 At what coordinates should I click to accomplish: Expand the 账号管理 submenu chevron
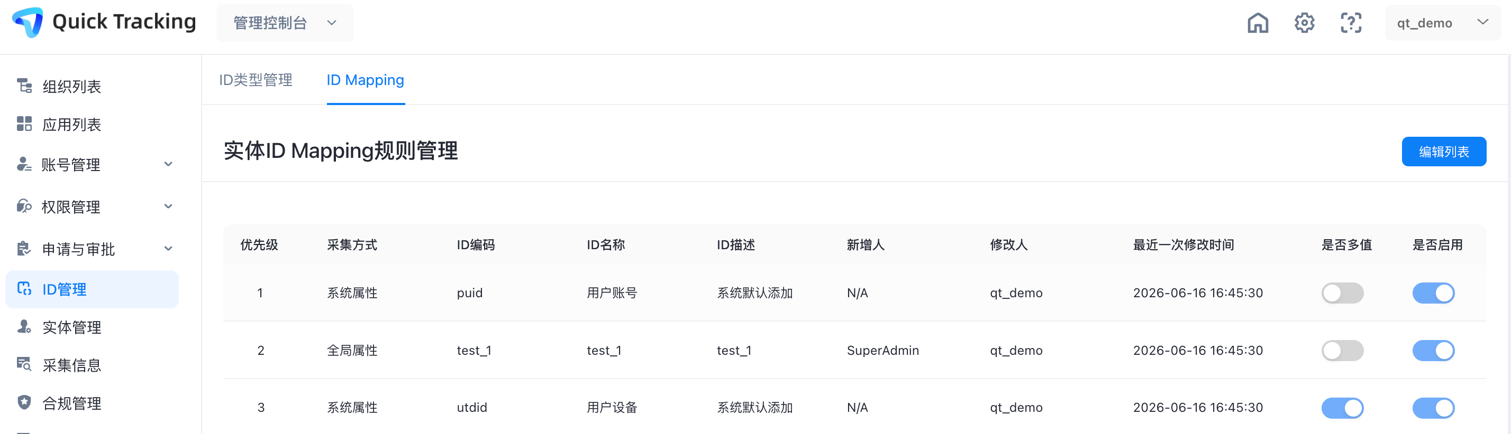coord(168,164)
